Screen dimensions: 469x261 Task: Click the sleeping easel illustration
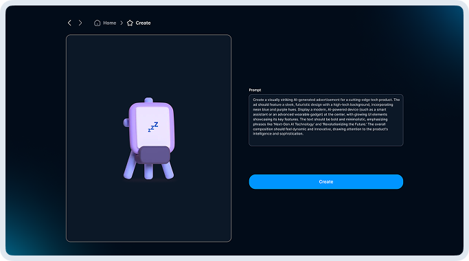(149, 139)
